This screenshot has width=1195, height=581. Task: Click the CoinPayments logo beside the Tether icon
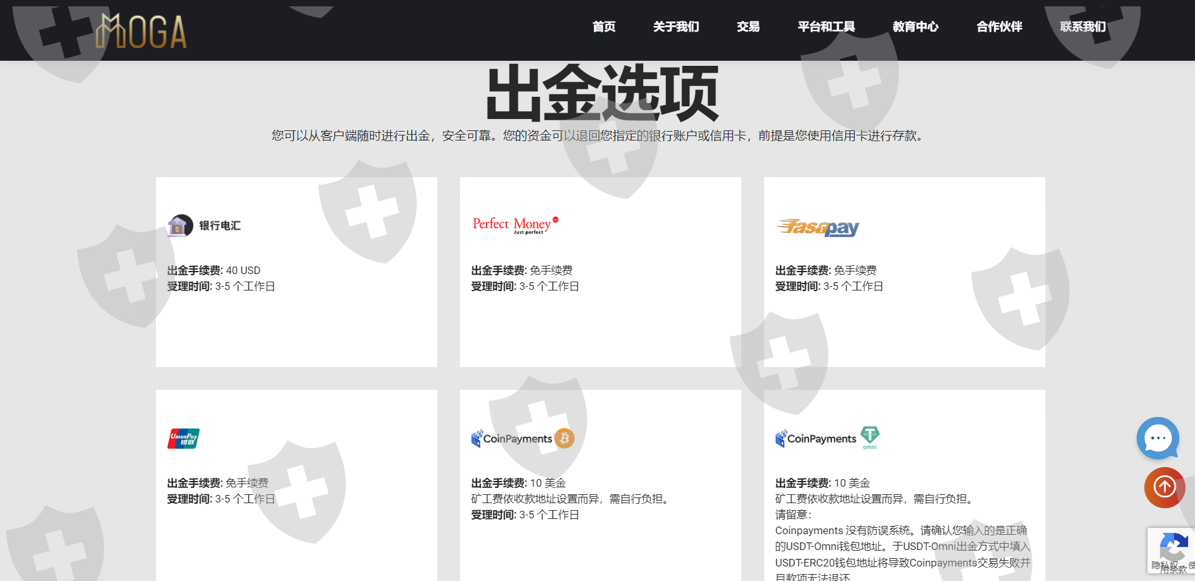[816, 438]
